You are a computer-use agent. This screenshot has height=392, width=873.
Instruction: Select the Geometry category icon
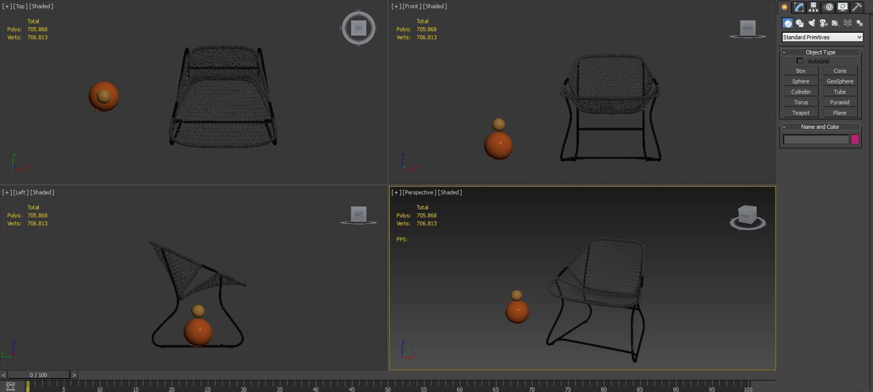(x=788, y=23)
